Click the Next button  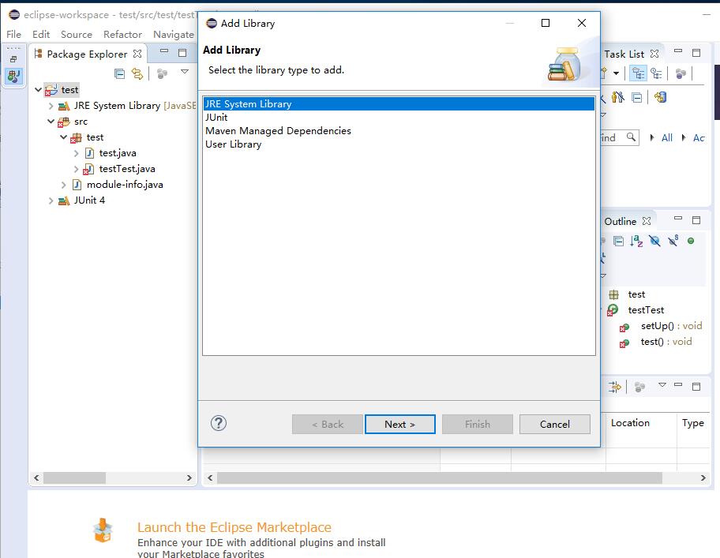[x=400, y=424]
